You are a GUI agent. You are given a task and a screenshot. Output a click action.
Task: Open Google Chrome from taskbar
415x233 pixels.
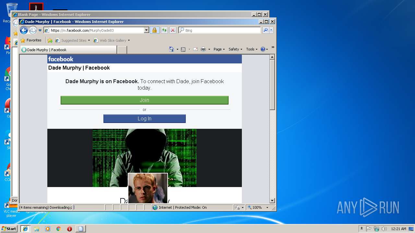tap(58, 229)
